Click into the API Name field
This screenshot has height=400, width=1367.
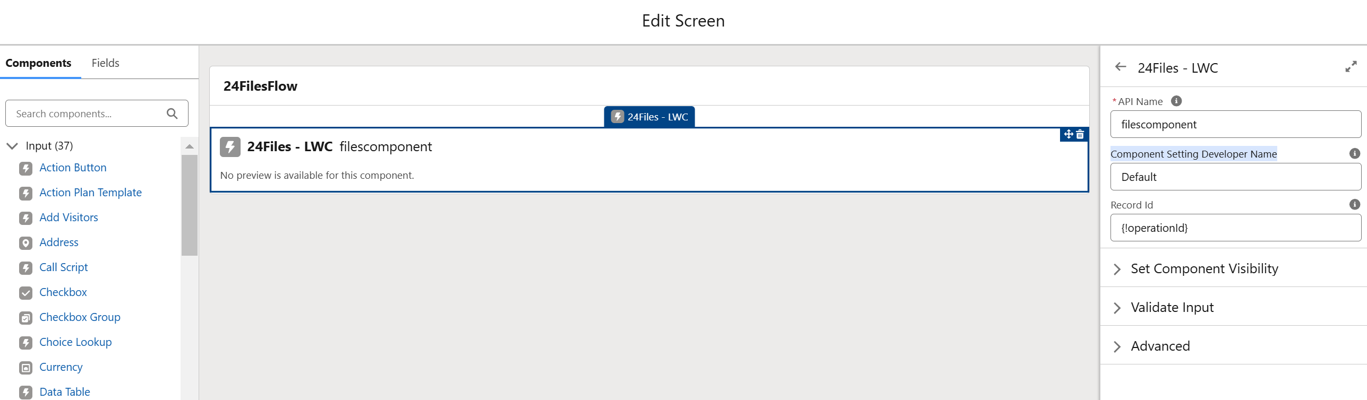(x=1235, y=125)
